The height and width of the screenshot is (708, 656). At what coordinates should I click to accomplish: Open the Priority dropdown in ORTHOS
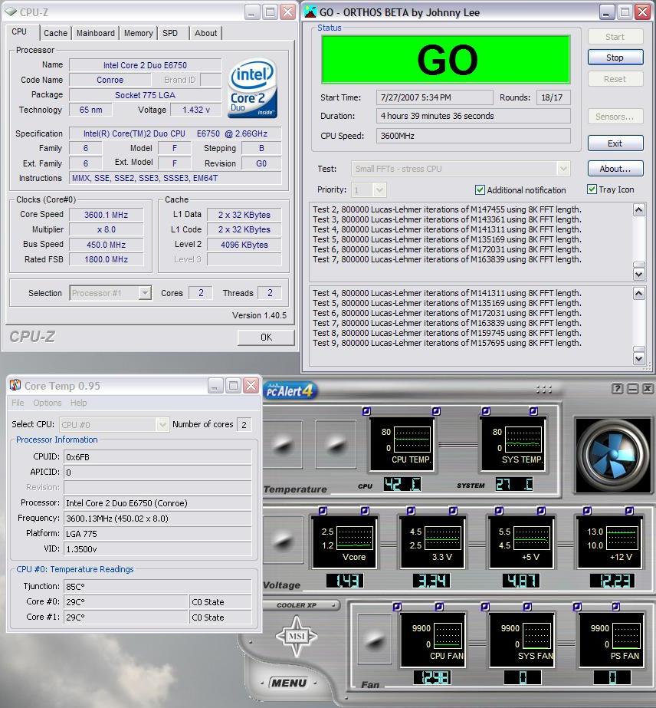380,190
